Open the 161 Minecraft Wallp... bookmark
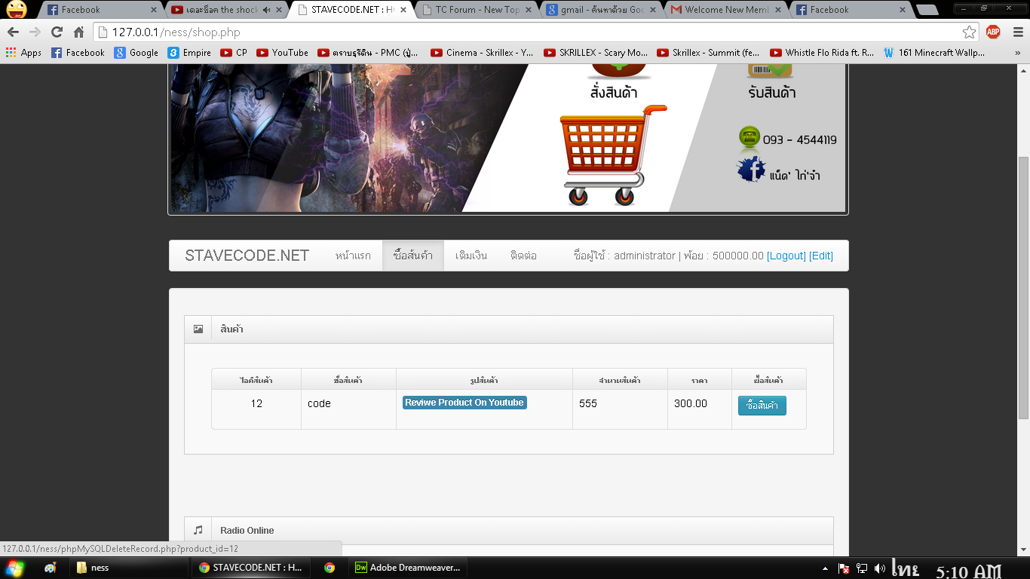Image resolution: width=1030 pixels, height=579 pixels. (x=934, y=53)
